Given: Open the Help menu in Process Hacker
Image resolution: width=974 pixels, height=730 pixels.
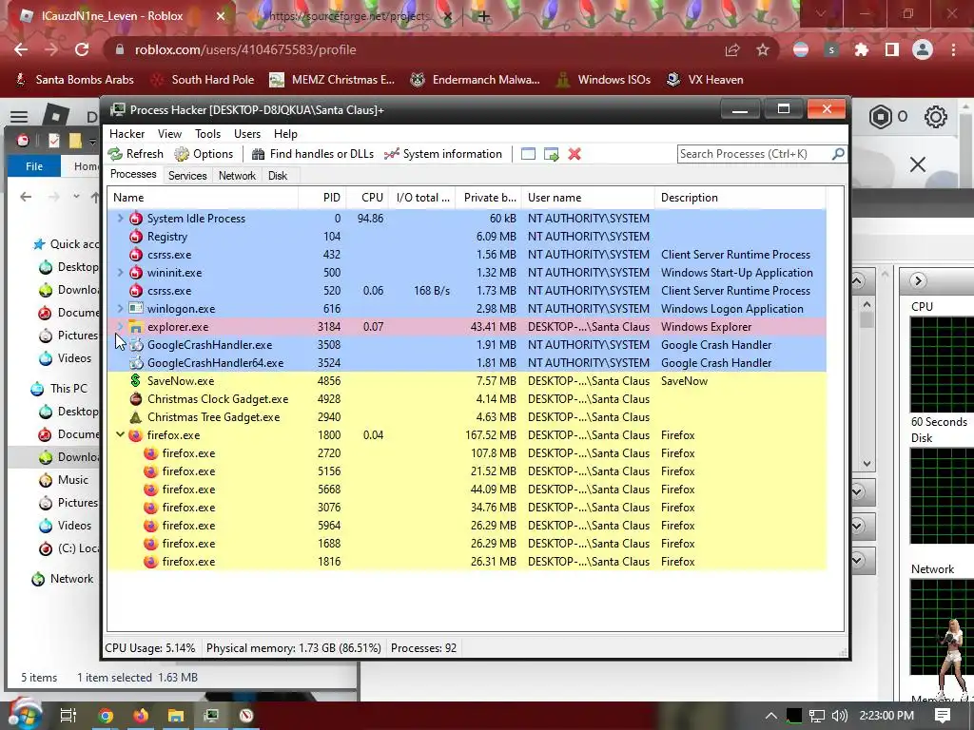Looking at the screenshot, I should pyautogui.click(x=285, y=133).
